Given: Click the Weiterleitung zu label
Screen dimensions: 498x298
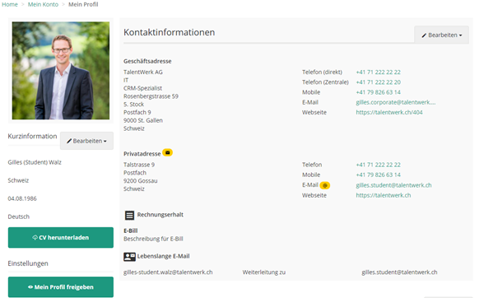Looking at the screenshot, I should click(264, 272).
